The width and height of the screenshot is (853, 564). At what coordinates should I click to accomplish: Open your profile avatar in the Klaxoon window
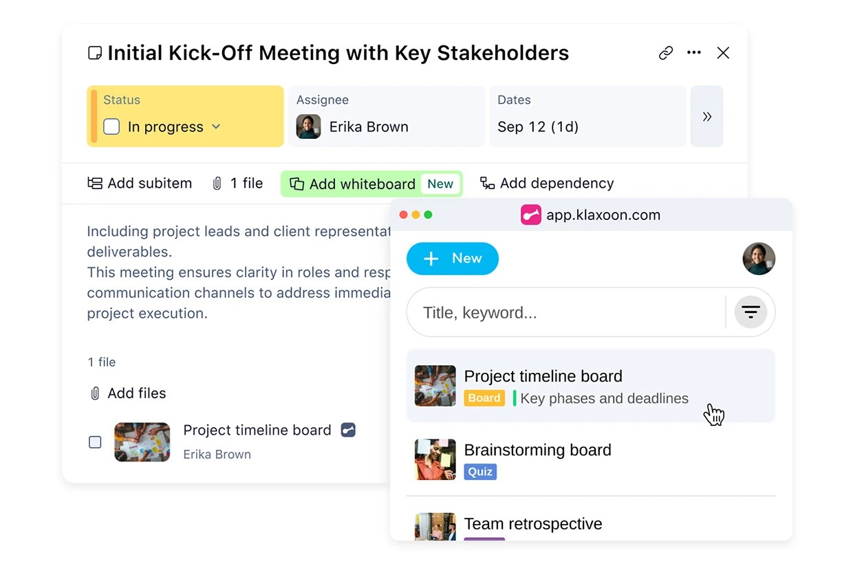pos(759,259)
